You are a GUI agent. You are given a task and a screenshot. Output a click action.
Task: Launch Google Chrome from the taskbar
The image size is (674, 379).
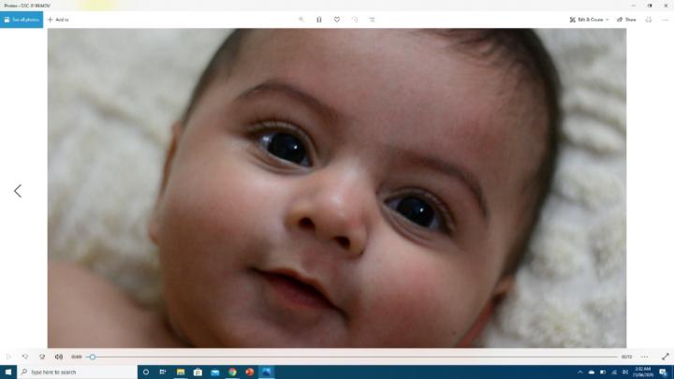click(x=232, y=372)
